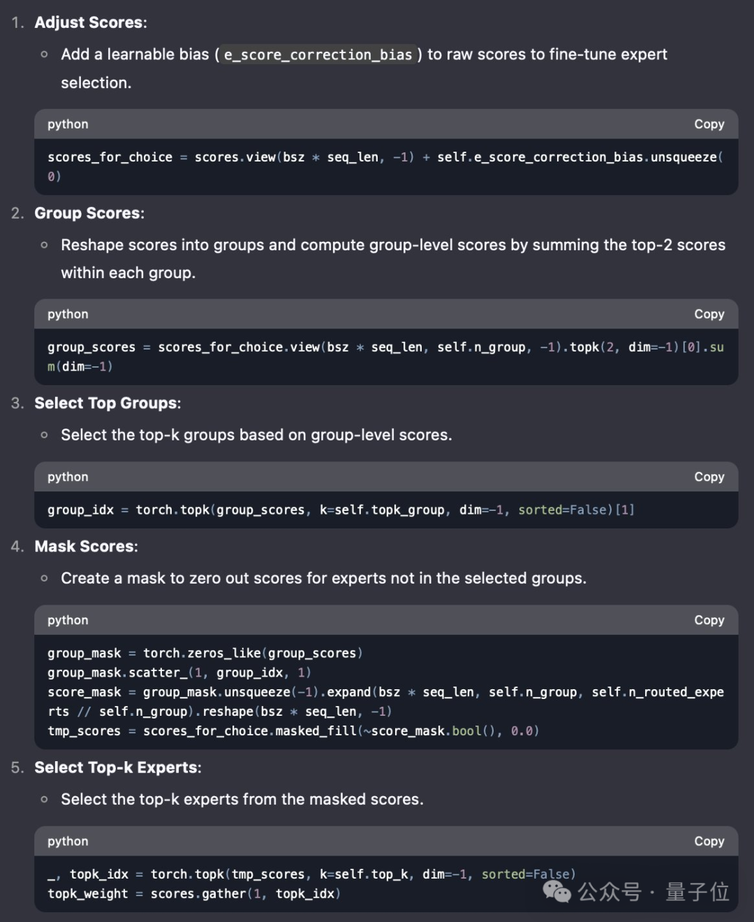Click the Mask Scores heading
754x922 pixels.
pos(85,547)
